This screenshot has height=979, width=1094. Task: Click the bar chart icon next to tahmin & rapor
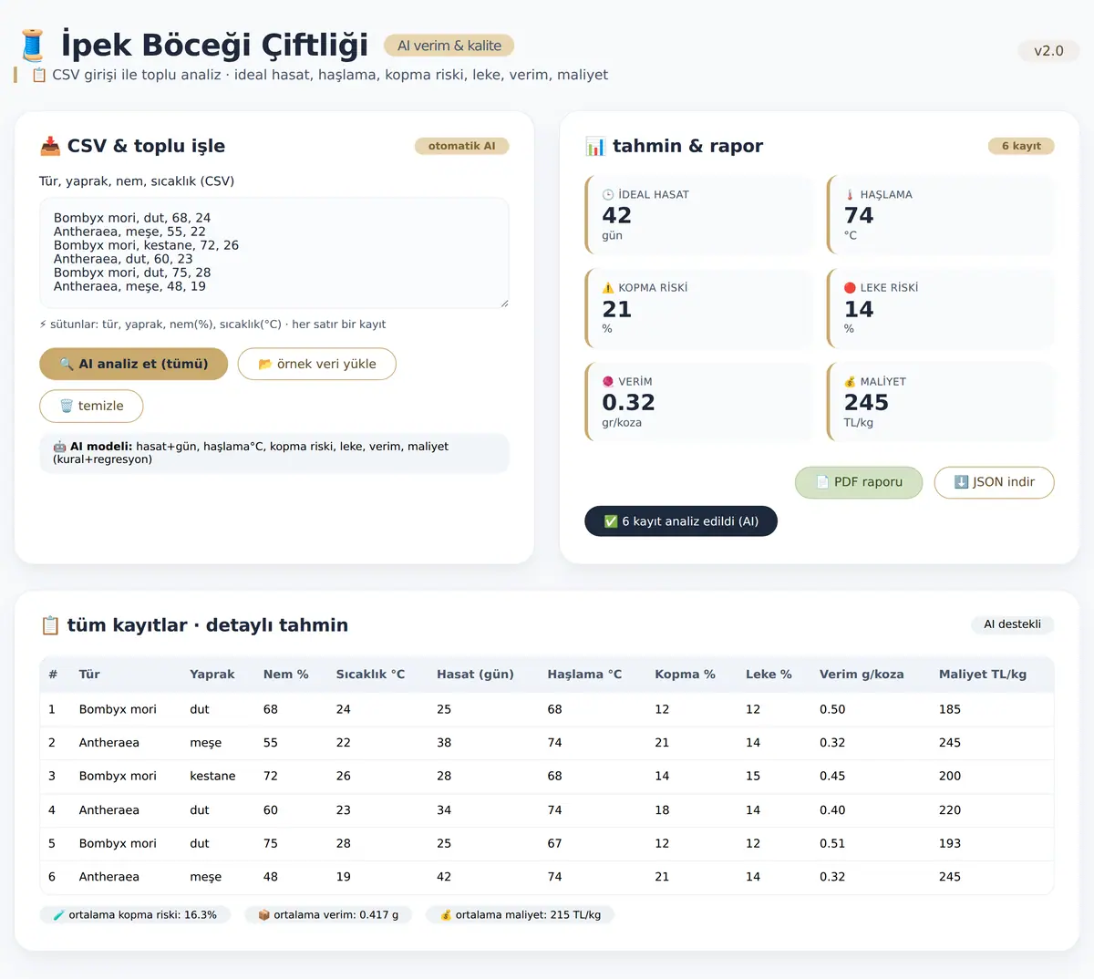pos(595,146)
